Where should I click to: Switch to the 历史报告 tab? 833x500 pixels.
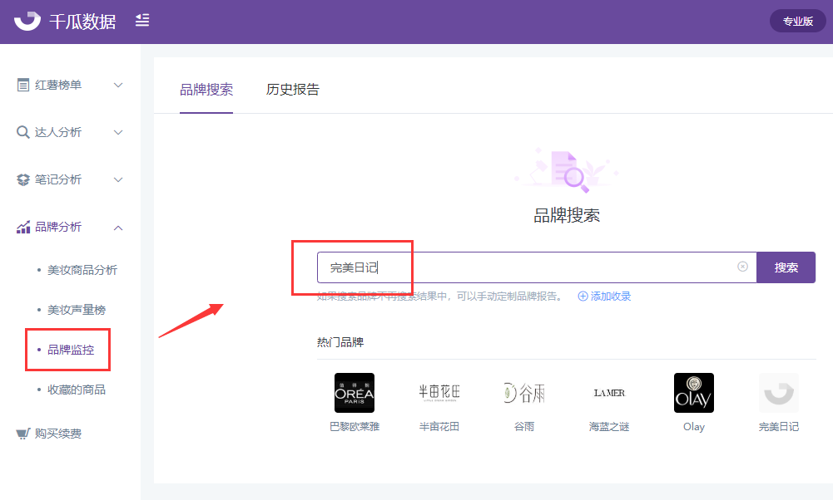(x=293, y=90)
